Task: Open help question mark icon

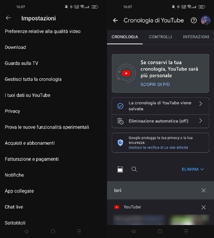Action: pos(194,20)
